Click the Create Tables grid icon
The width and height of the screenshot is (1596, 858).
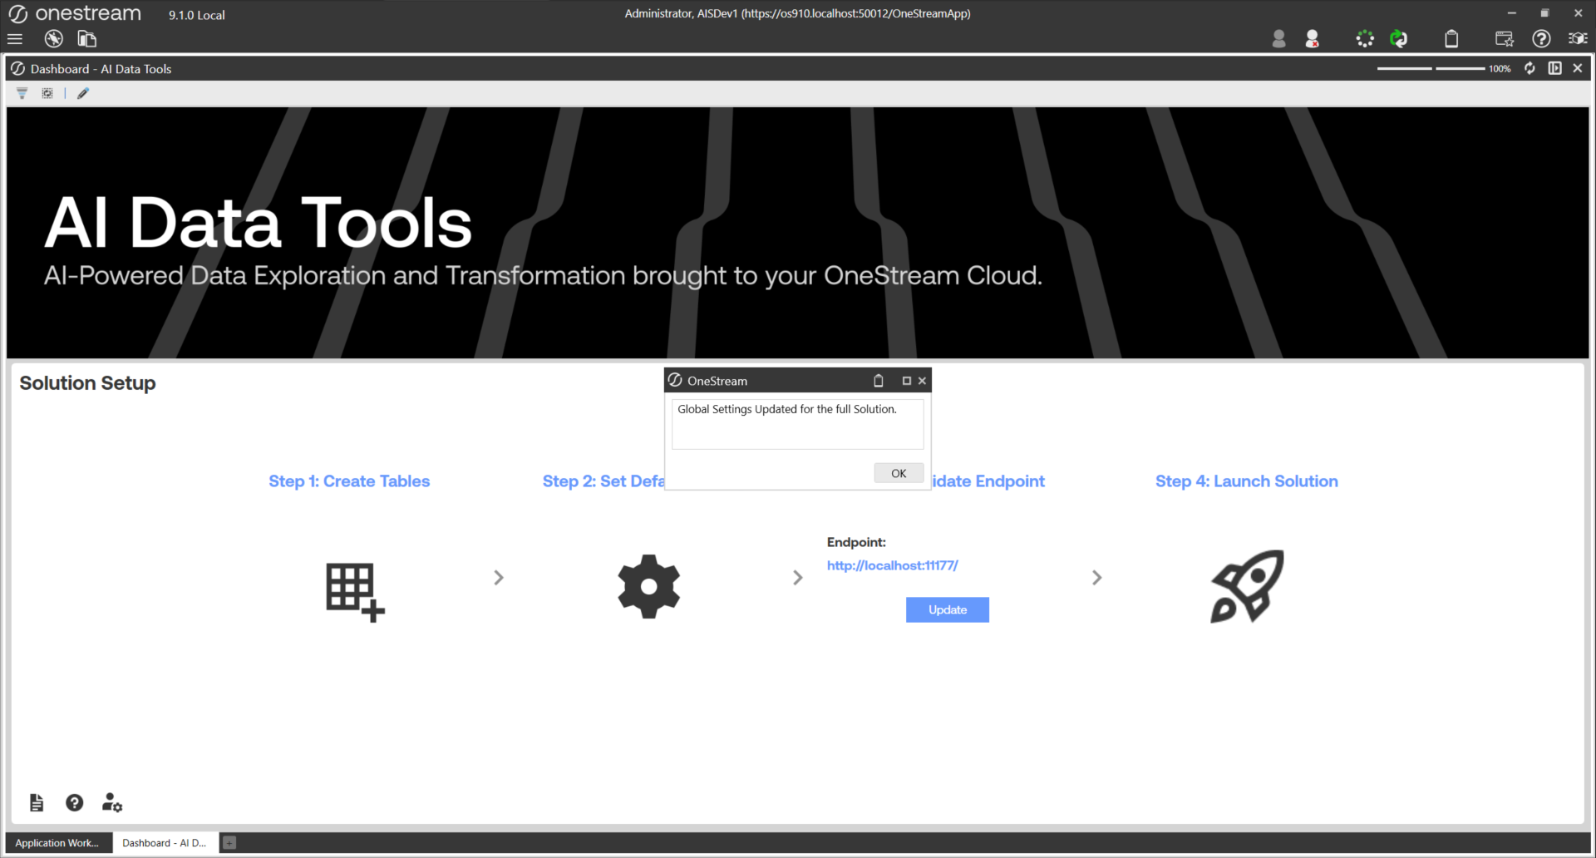pyautogui.click(x=355, y=592)
